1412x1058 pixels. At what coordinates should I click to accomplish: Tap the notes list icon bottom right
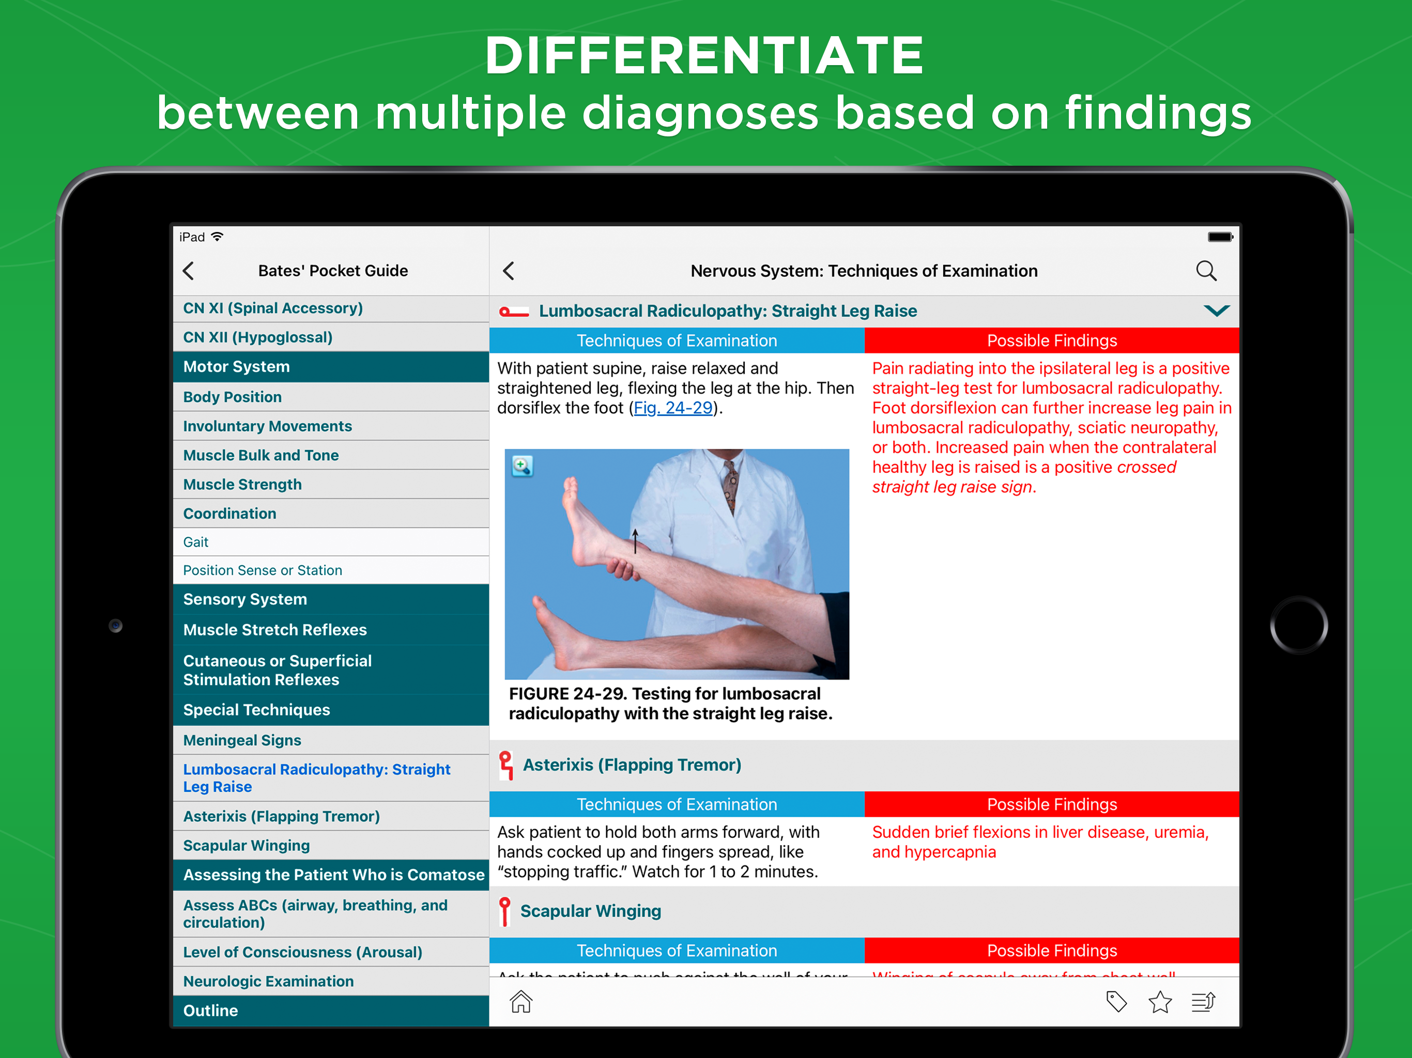pos(1203,1002)
